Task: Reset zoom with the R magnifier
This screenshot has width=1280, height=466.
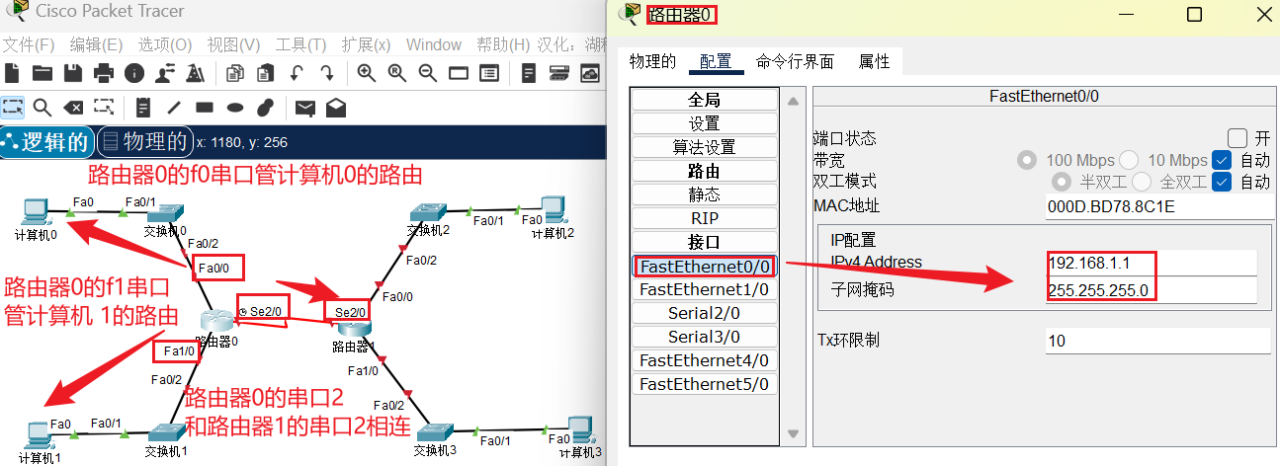Action: click(x=397, y=73)
